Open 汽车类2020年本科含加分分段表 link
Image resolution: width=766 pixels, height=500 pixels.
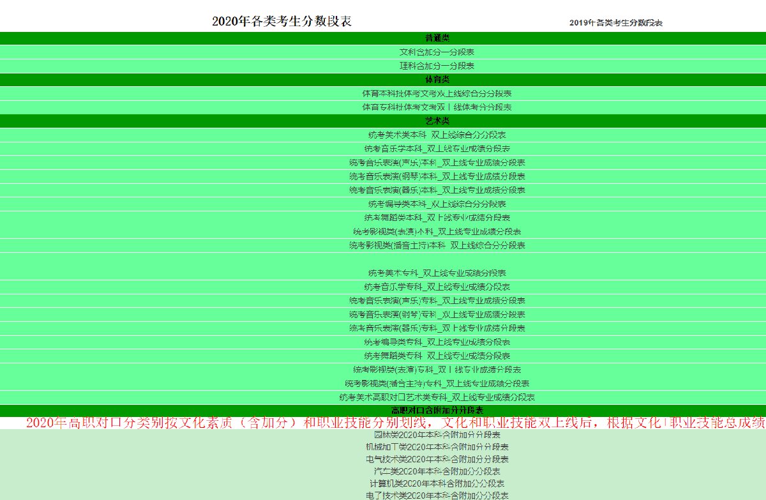click(x=437, y=471)
